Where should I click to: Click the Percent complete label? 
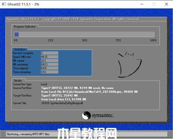pyautogui.click(x=23, y=53)
